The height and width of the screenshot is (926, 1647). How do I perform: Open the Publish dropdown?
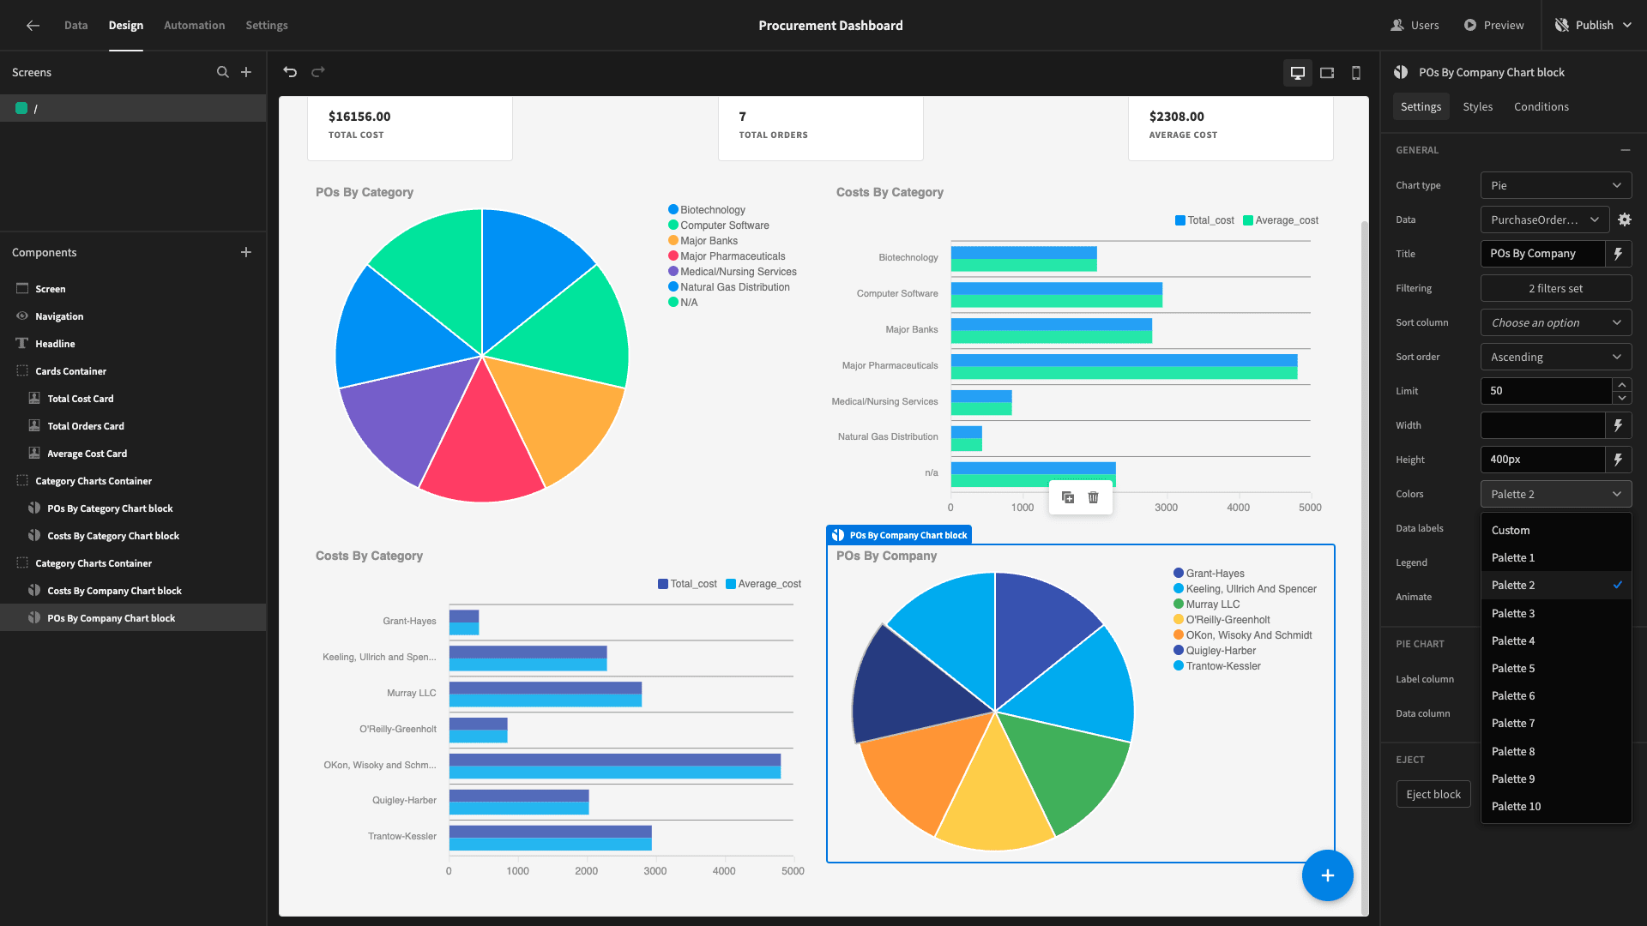(x=1594, y=26)
